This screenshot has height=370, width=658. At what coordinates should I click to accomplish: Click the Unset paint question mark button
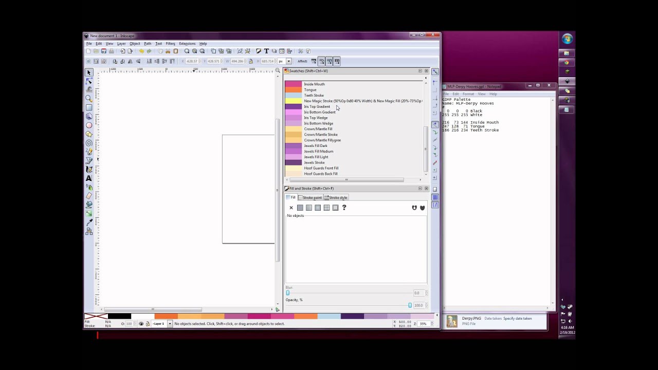tap(344, 208)
